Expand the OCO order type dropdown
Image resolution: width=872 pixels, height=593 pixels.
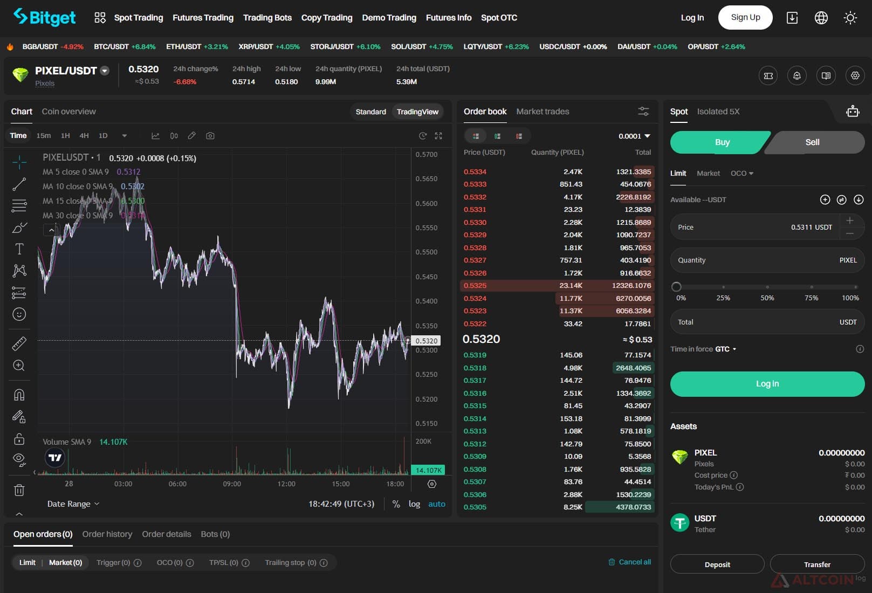[742, 174]
